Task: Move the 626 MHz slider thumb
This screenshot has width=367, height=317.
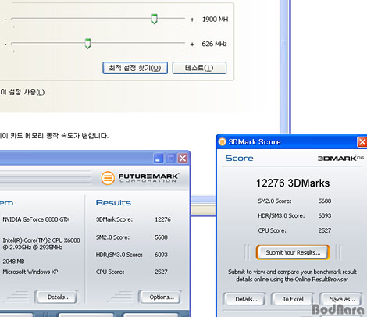Action: (x=87, y=44)
